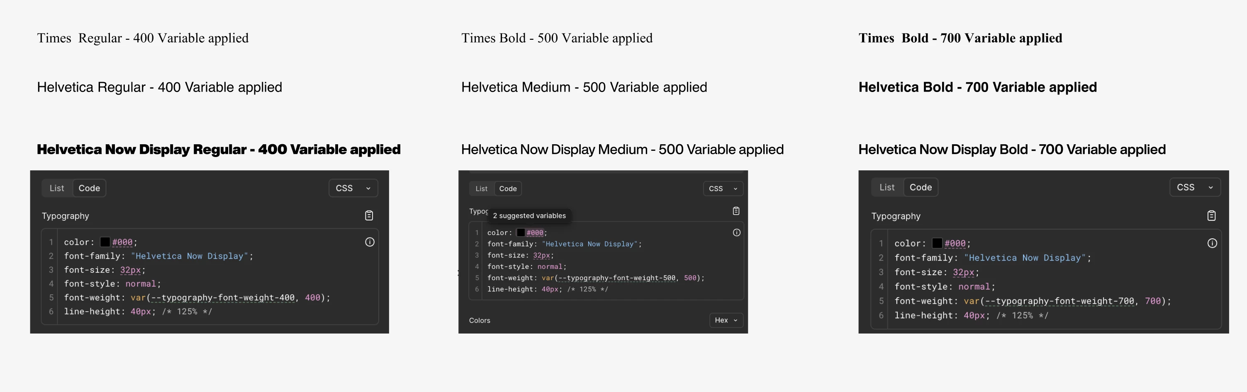Copy Typography code in the left panel
This screenshot has height=392, width=1247.
tap(369, 215)
